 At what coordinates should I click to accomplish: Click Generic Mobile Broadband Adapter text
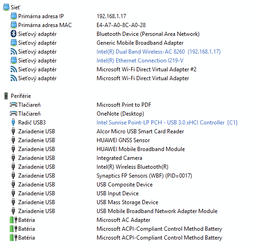[140, 43]
